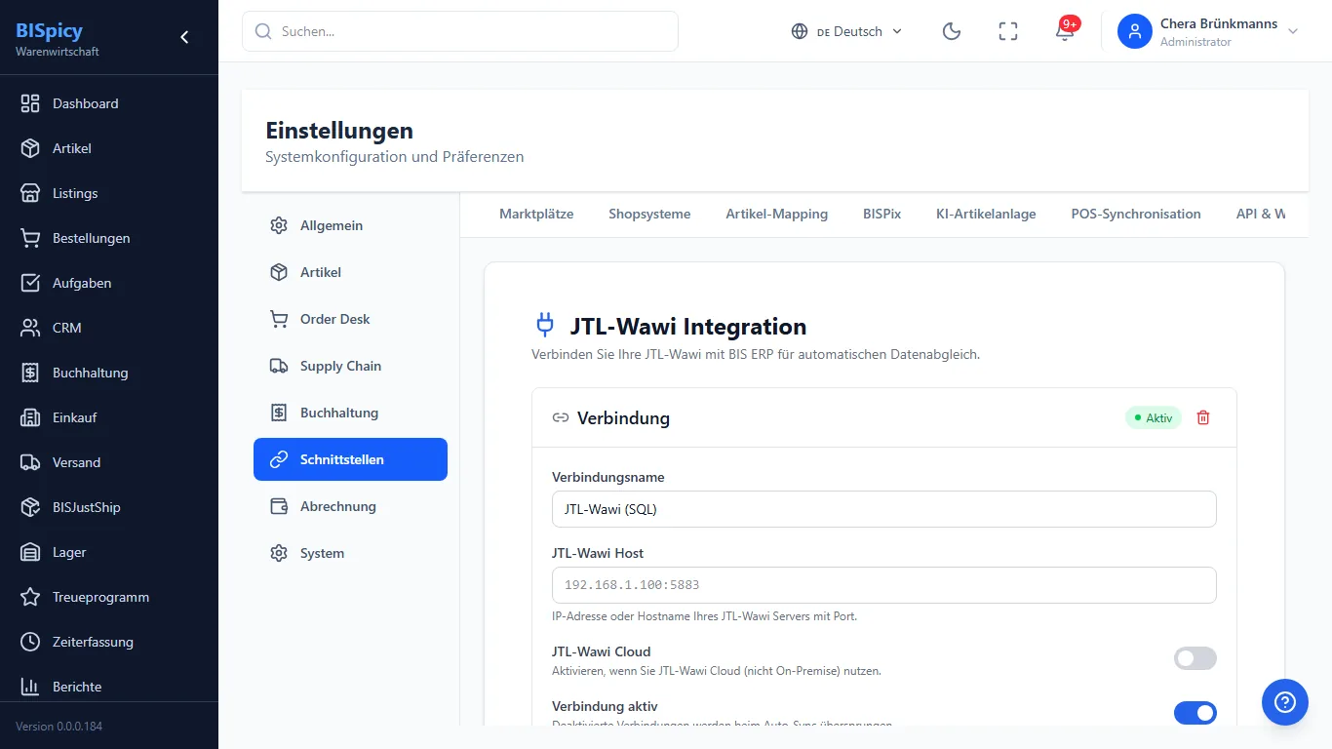Click the BISpicy logo text

pyautogui.click(x=49, y=29)
